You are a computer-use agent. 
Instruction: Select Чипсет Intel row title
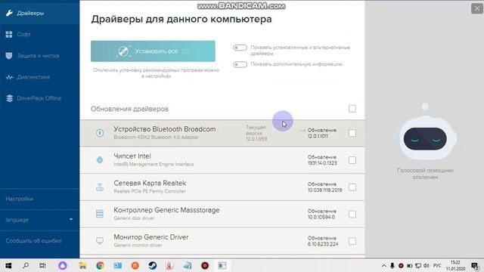point(132,156)
